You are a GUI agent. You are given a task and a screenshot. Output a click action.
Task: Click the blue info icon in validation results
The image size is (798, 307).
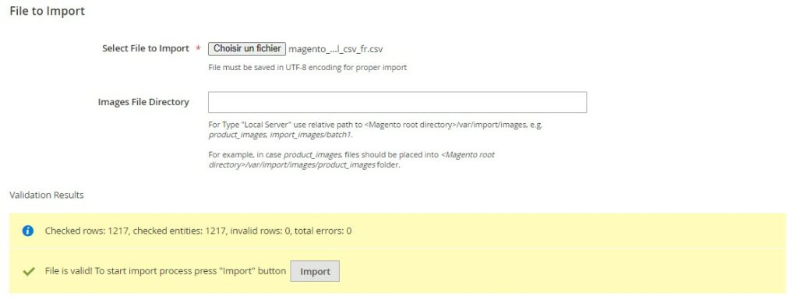(x=28, y=231)
